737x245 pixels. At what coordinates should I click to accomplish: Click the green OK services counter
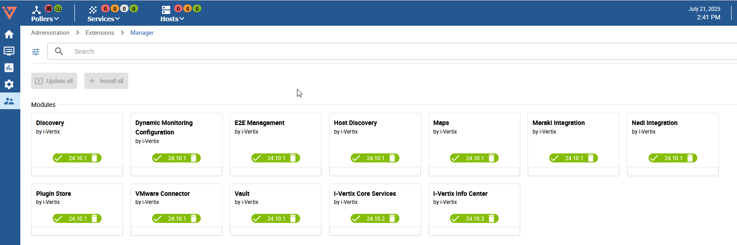[134, 9]
